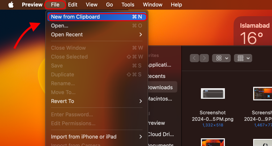Open the Help menu
272x146 pixels.
176,5
